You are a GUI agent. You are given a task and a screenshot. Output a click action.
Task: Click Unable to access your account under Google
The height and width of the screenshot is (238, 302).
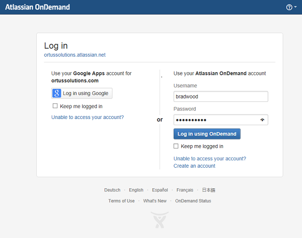[x=88, y=117]
